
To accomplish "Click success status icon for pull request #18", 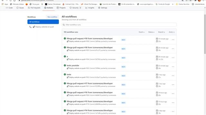I will tap(65, 48).
